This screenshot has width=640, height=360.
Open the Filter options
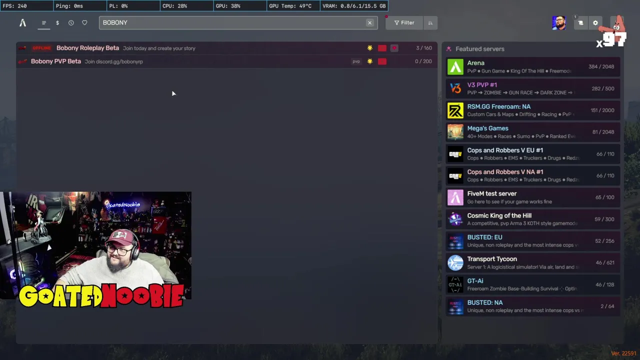pos(404,23)
